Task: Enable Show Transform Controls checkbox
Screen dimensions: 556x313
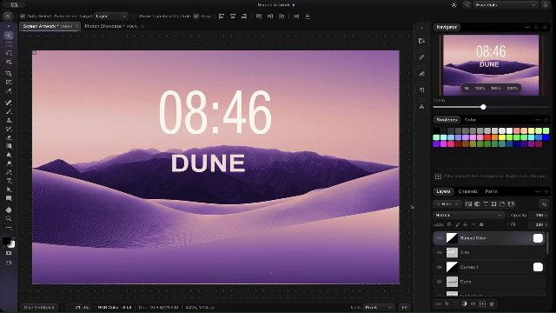Action: pyautogui.click(x=134, y=17)
